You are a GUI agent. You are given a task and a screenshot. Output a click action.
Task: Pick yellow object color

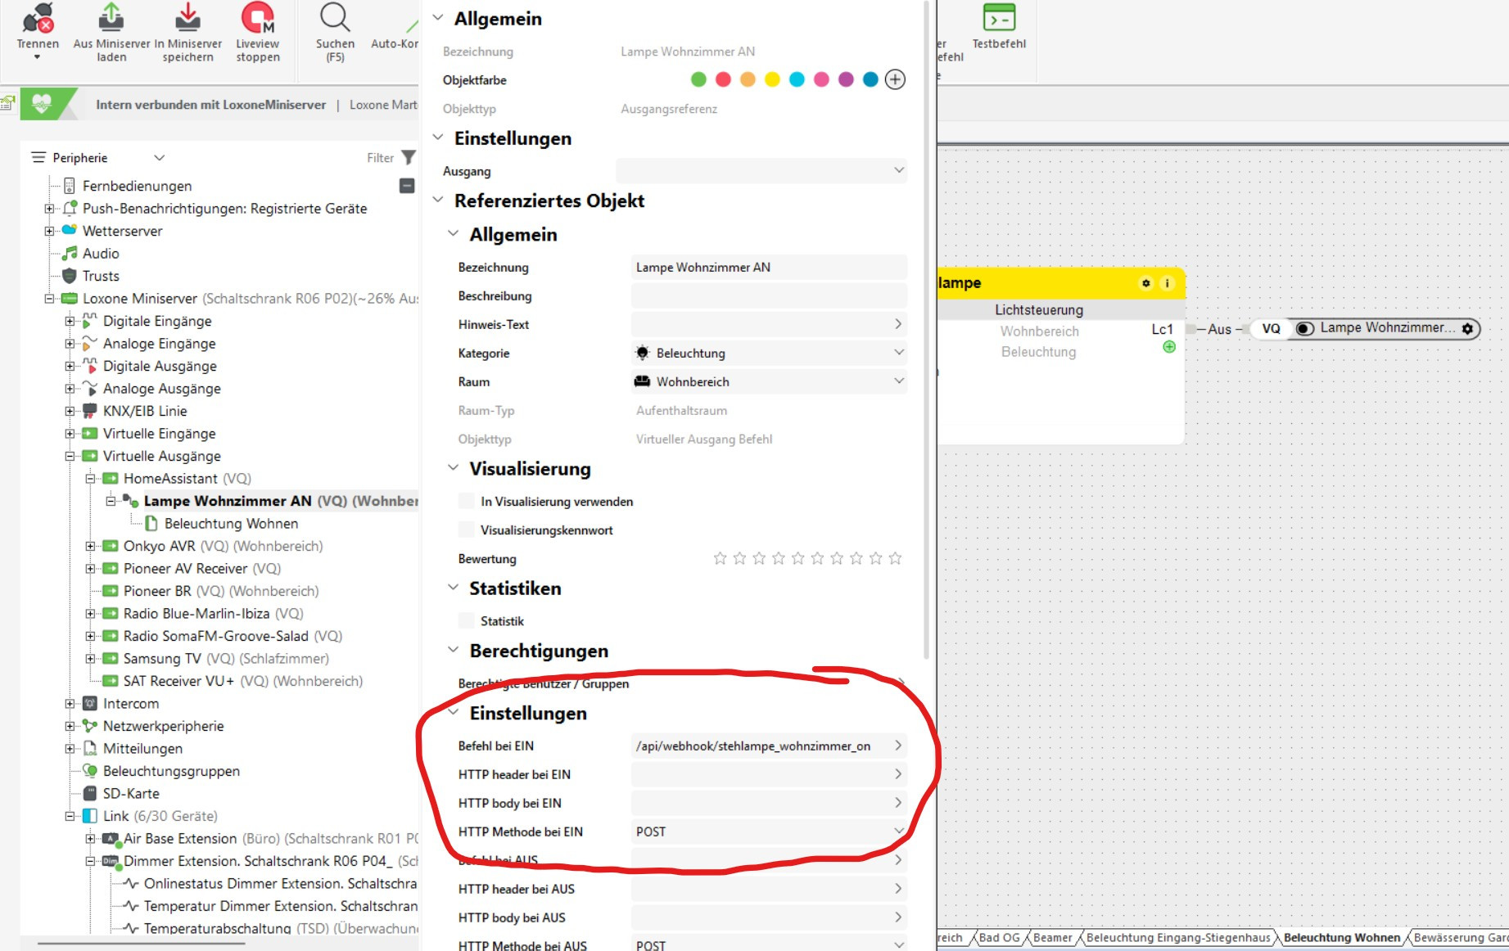(772, 79)
